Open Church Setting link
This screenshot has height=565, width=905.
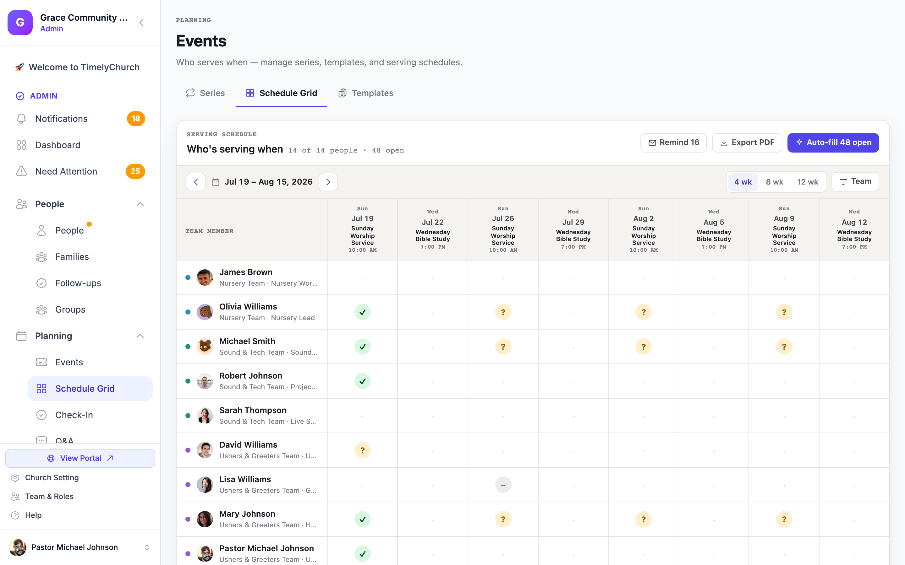[52, 477]
